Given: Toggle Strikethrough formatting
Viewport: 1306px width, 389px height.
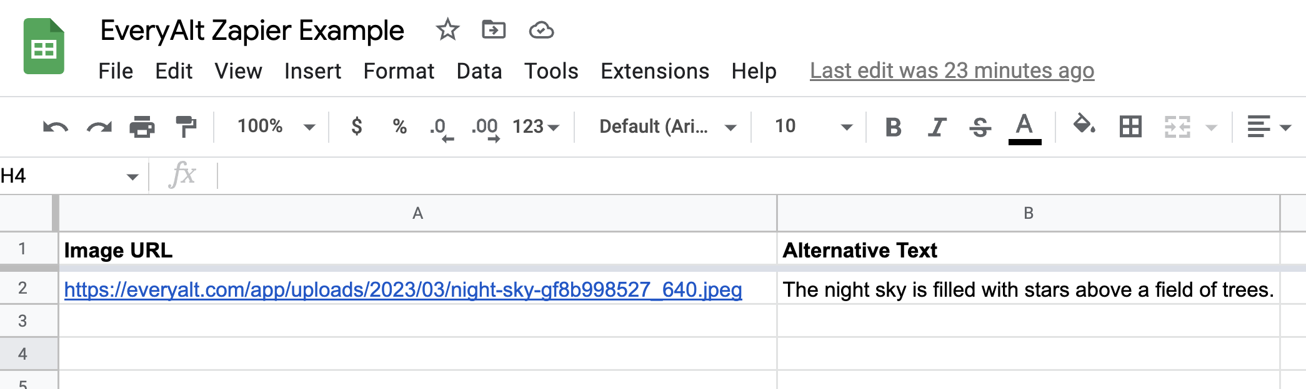Looking at the screenshot, I should coord(980,127).
